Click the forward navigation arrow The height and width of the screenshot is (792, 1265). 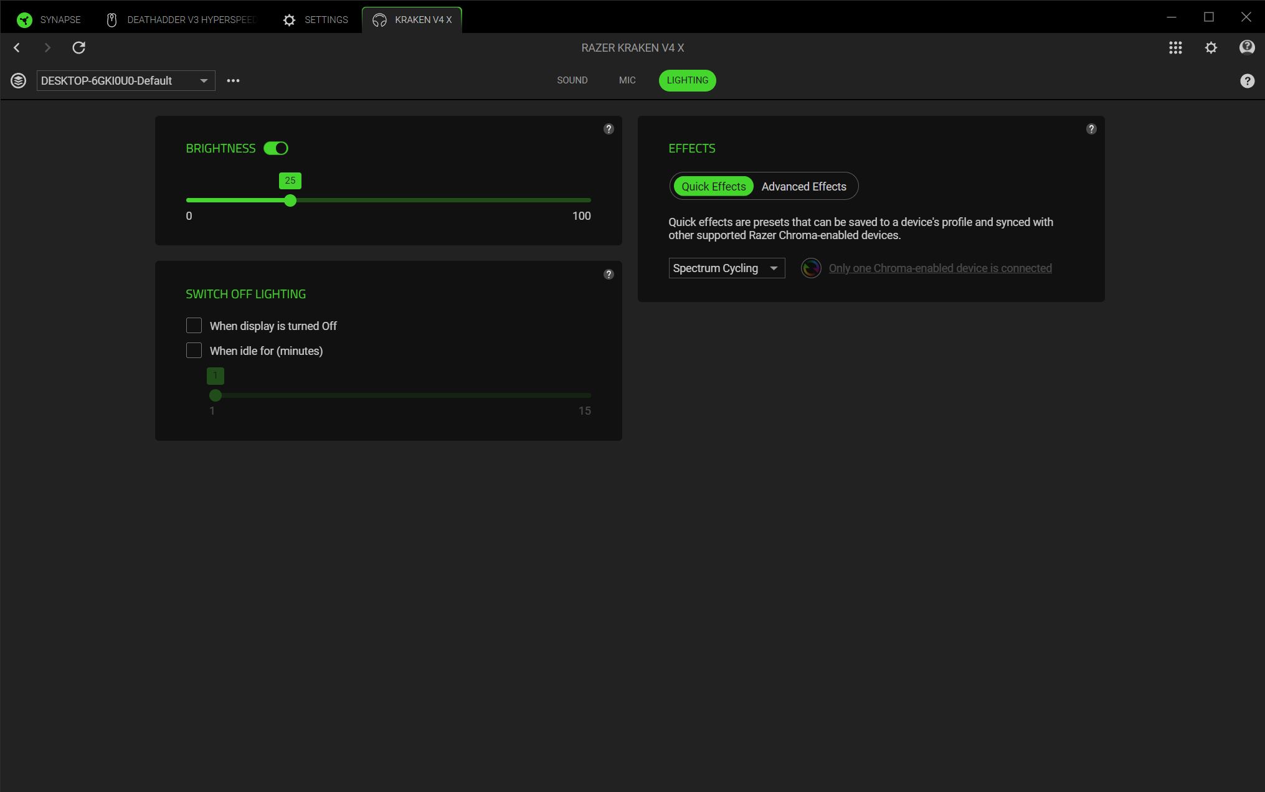point(47,48)
